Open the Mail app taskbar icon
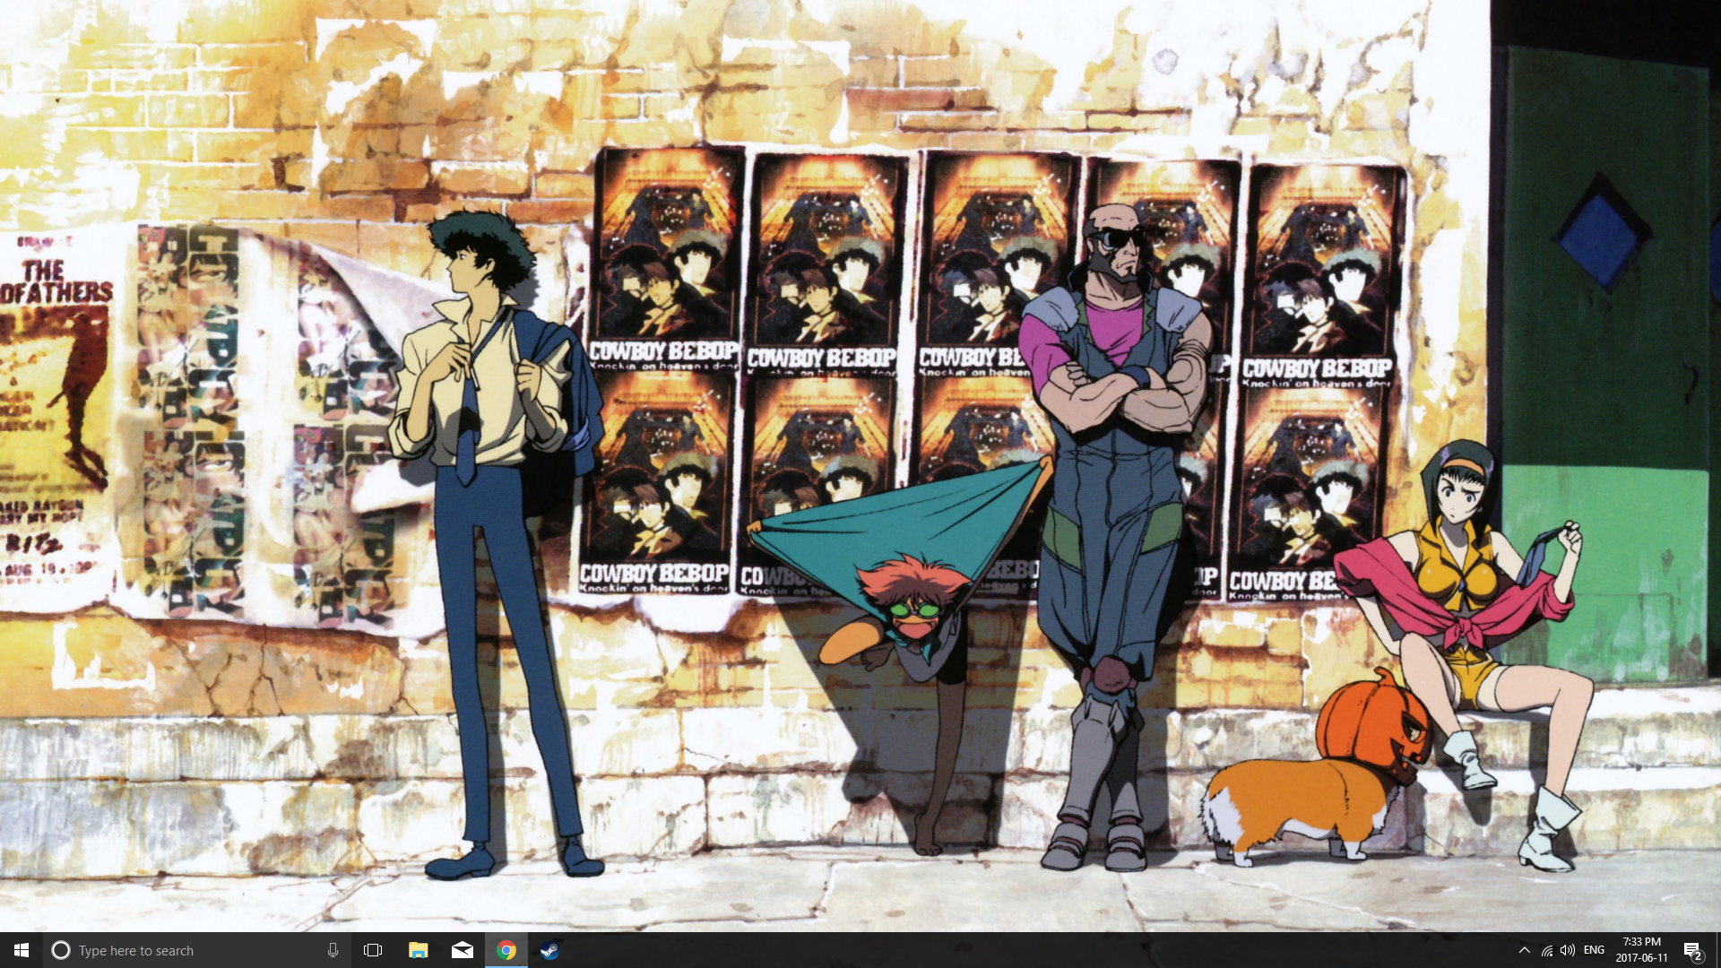This screenshot has height=968, width=1721. point(462,950)
